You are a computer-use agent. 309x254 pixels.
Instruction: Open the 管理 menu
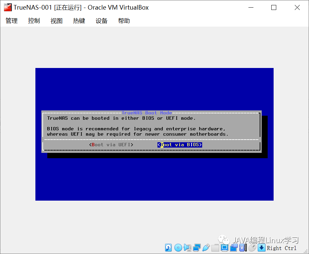[12, 21]
